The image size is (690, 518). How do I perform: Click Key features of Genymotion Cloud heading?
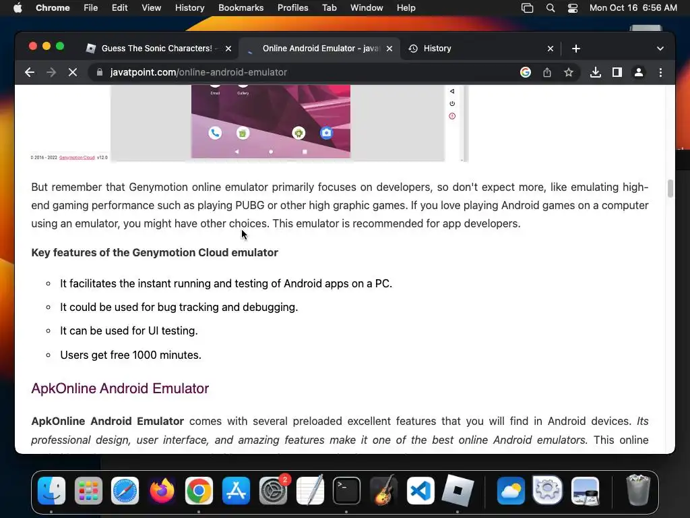click(x=154, y=252)
